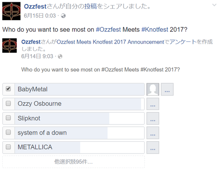Open the more options button for Ozzy Osbourne
Screen dimensions: 220x172
[x=153, y=104]
